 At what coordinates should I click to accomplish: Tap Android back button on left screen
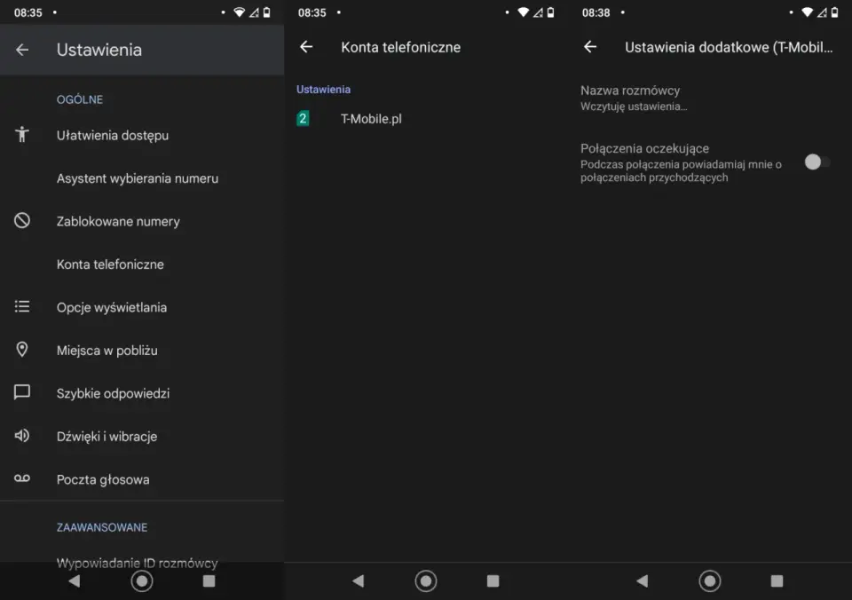click(75, 581)
